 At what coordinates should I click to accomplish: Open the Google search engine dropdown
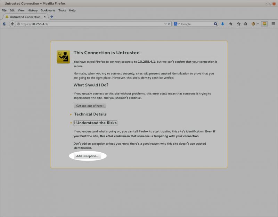[177, 24]
